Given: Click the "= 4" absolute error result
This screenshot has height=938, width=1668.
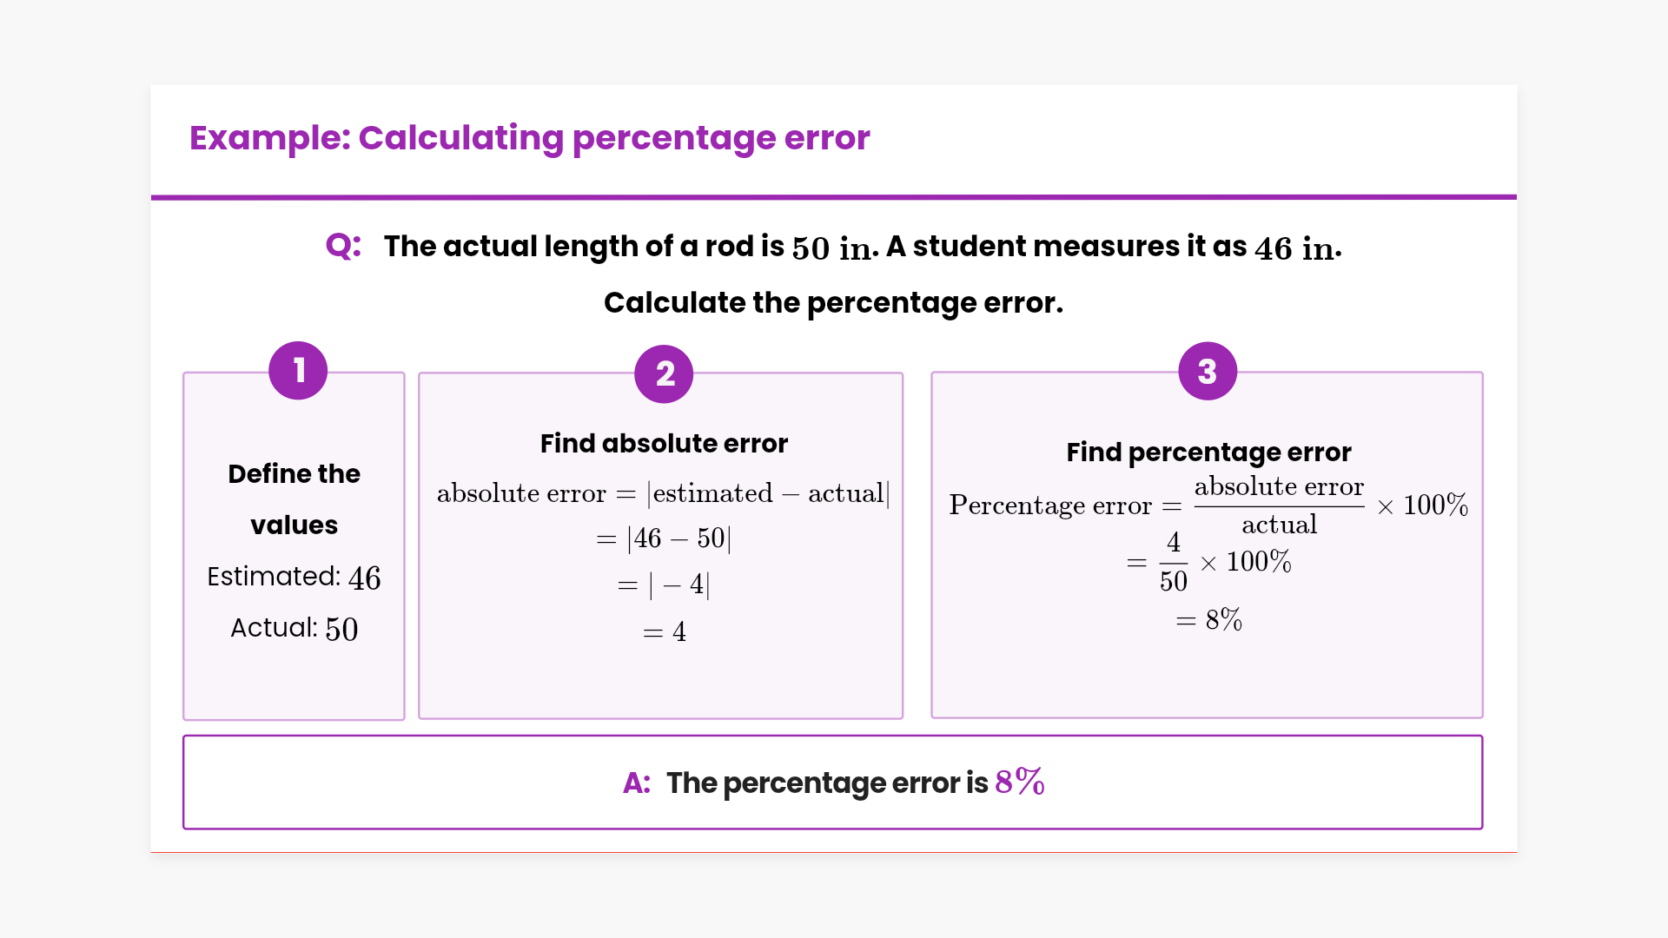Looking at the screenshot, I should (x=664, y=631).
